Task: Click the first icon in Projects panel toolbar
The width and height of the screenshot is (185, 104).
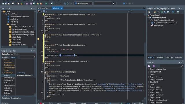Action: pyautogui.click(x=149, y=12)
